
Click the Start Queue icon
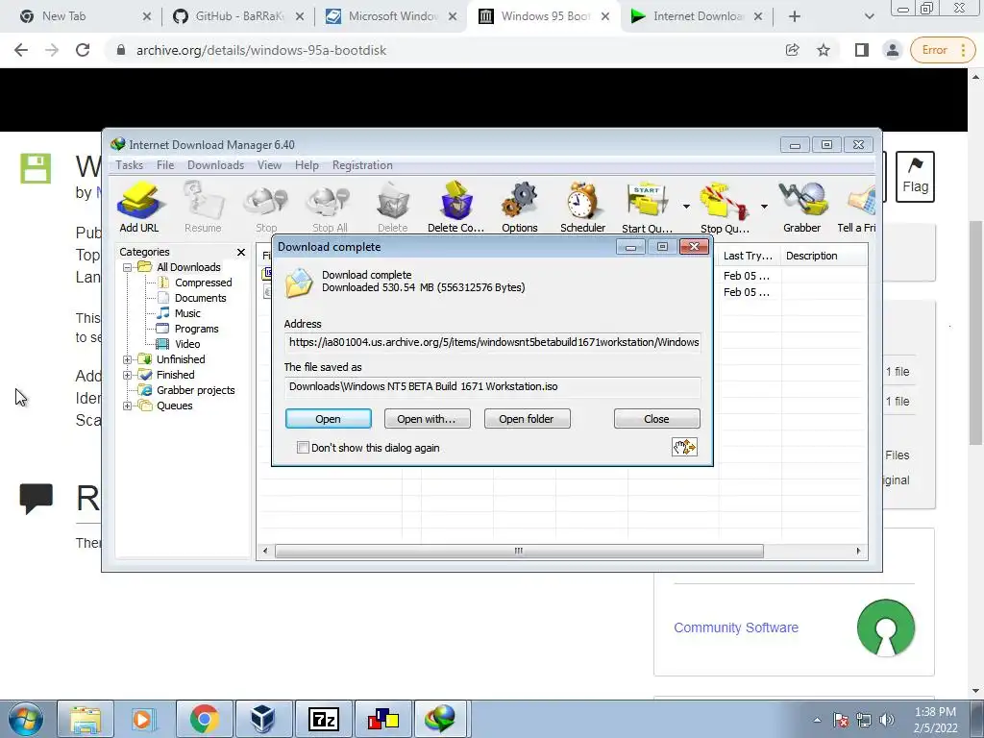coord(647,208)
